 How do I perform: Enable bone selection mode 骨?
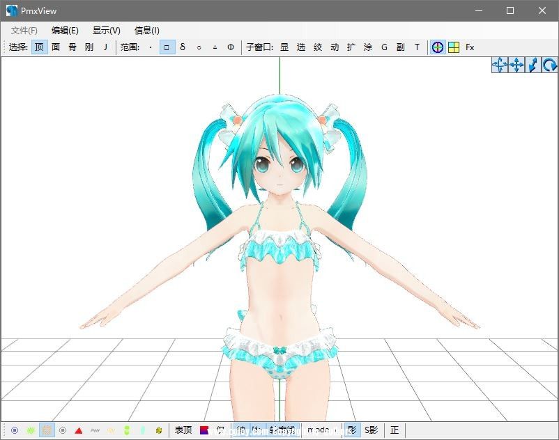[x=72, y=47]
